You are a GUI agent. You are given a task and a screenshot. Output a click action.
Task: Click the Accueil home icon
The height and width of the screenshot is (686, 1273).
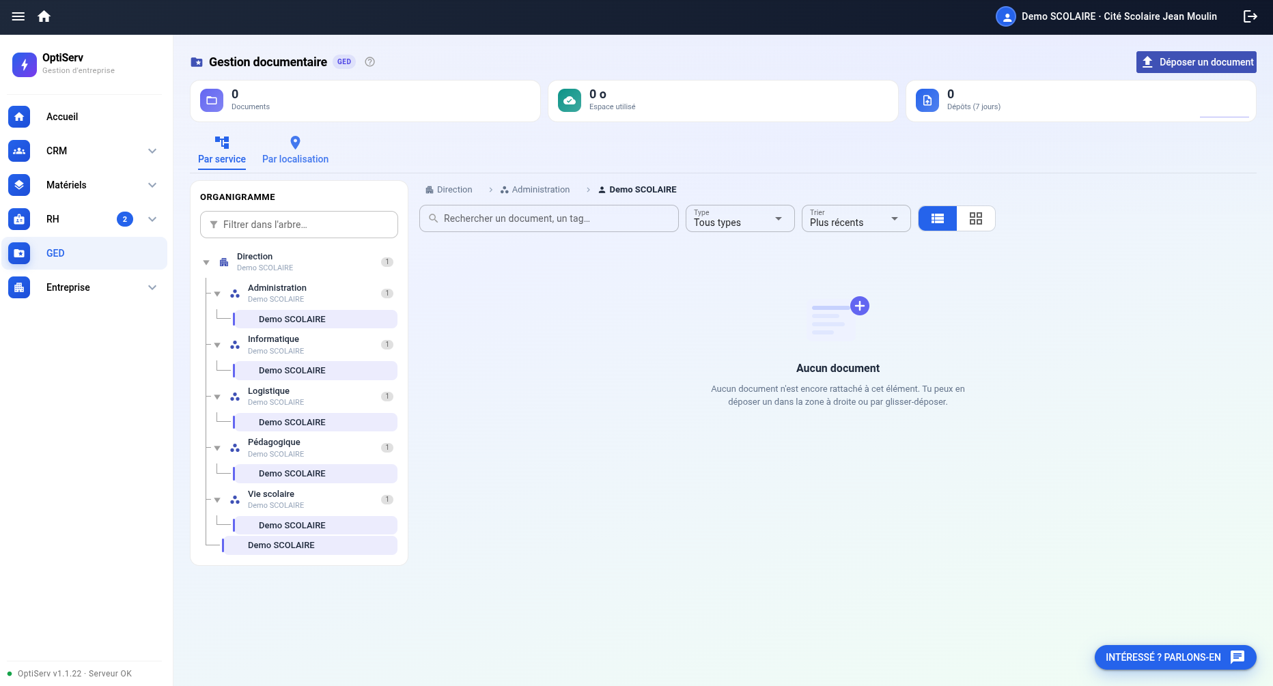pos(19,117)
